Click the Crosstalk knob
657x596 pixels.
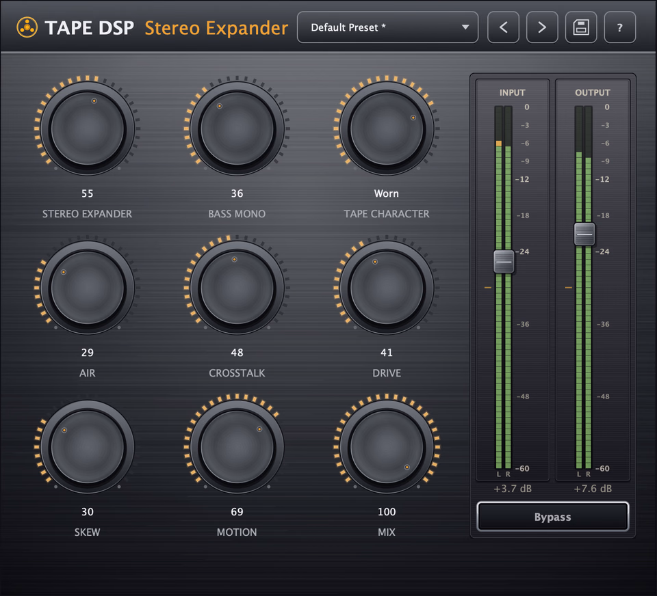tap(237, 288)
